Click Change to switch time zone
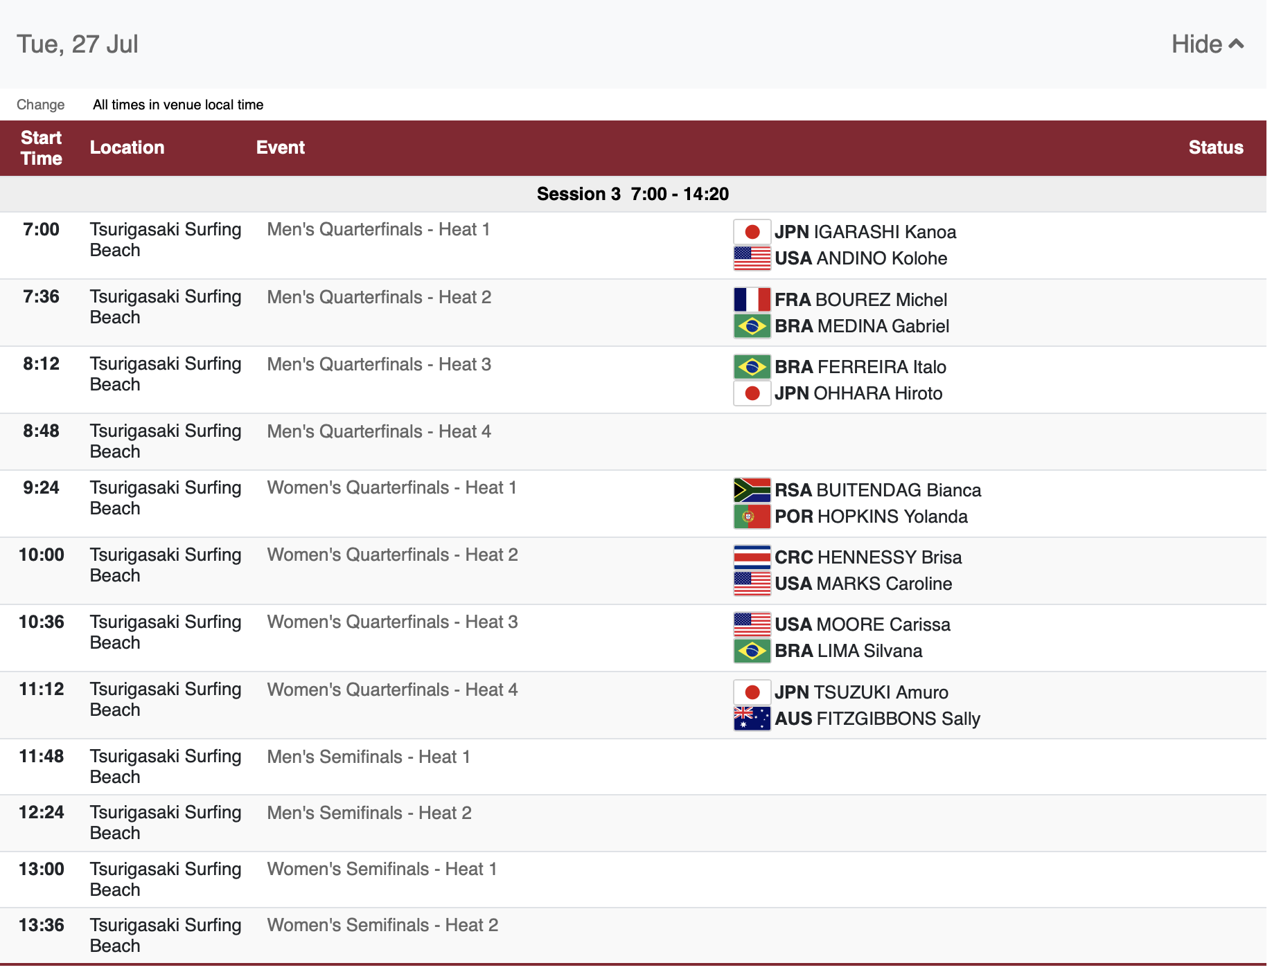This screenshot has height=972, width=1272. pyautogui.click(x=40, y=105)
